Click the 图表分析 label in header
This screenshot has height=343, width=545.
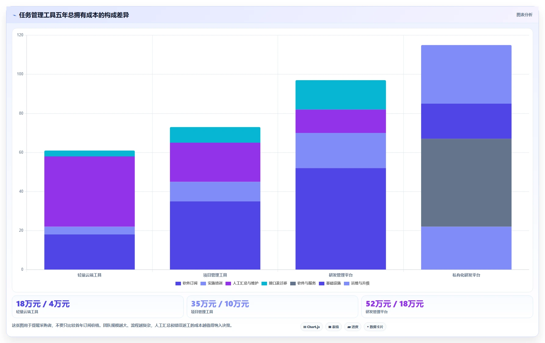click(x=524, y=15)
